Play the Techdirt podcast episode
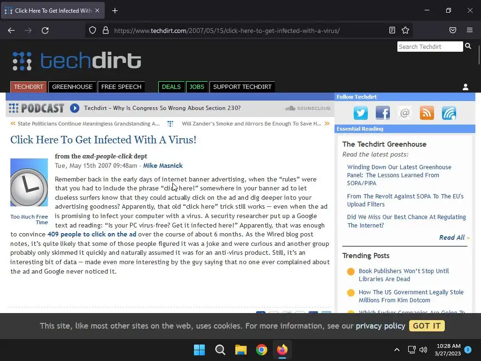The image size is (481, 361). 75,108
